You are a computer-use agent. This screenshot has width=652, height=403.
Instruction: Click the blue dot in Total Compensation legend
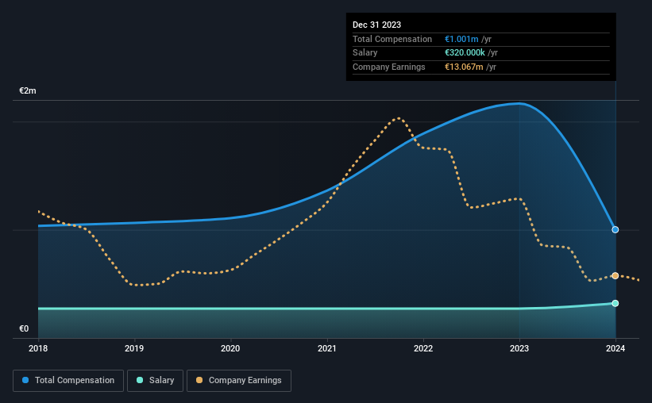point(25,380)
